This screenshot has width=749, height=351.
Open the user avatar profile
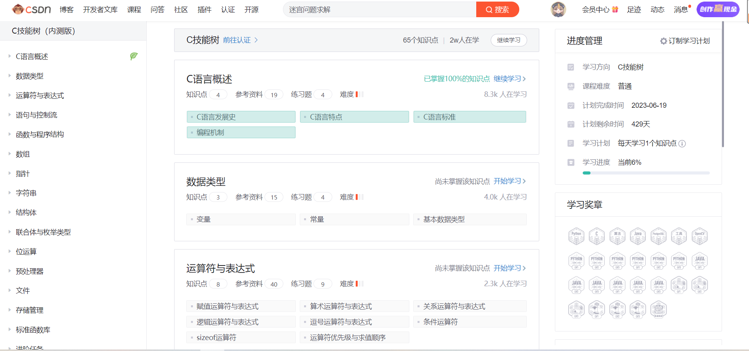(558, 9)
